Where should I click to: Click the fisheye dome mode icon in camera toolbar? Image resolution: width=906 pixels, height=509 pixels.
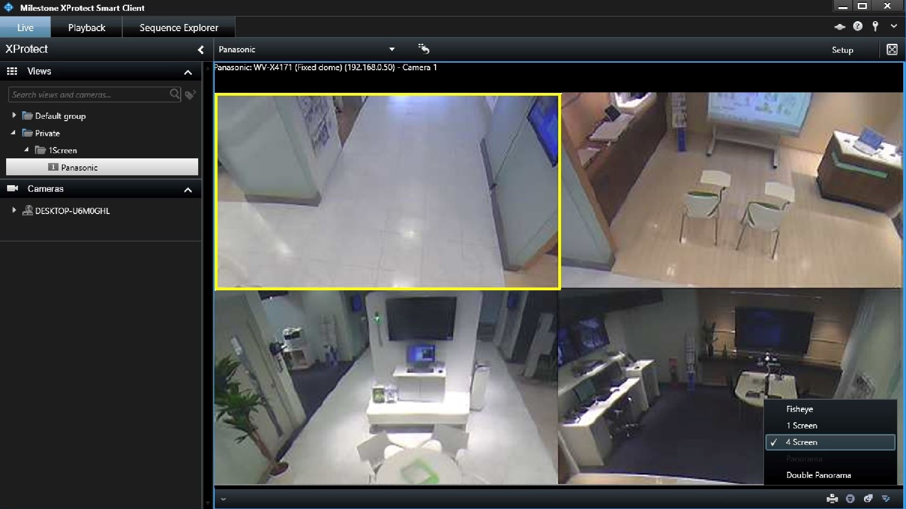point(850,499)
